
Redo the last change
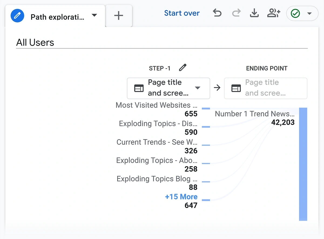coord(236,13)
